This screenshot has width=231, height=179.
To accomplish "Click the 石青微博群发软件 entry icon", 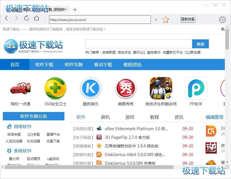I will tap(99, 146).
